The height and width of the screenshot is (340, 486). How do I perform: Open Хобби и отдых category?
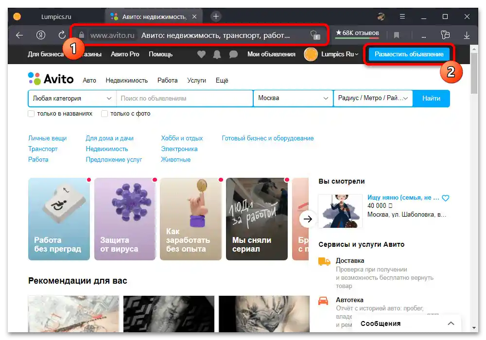tap(182, 138)
